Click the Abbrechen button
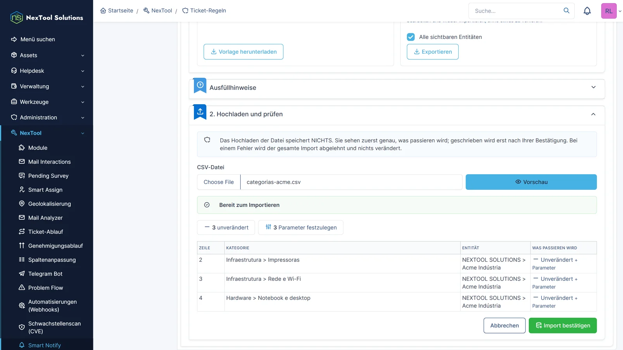 [505, 325]
